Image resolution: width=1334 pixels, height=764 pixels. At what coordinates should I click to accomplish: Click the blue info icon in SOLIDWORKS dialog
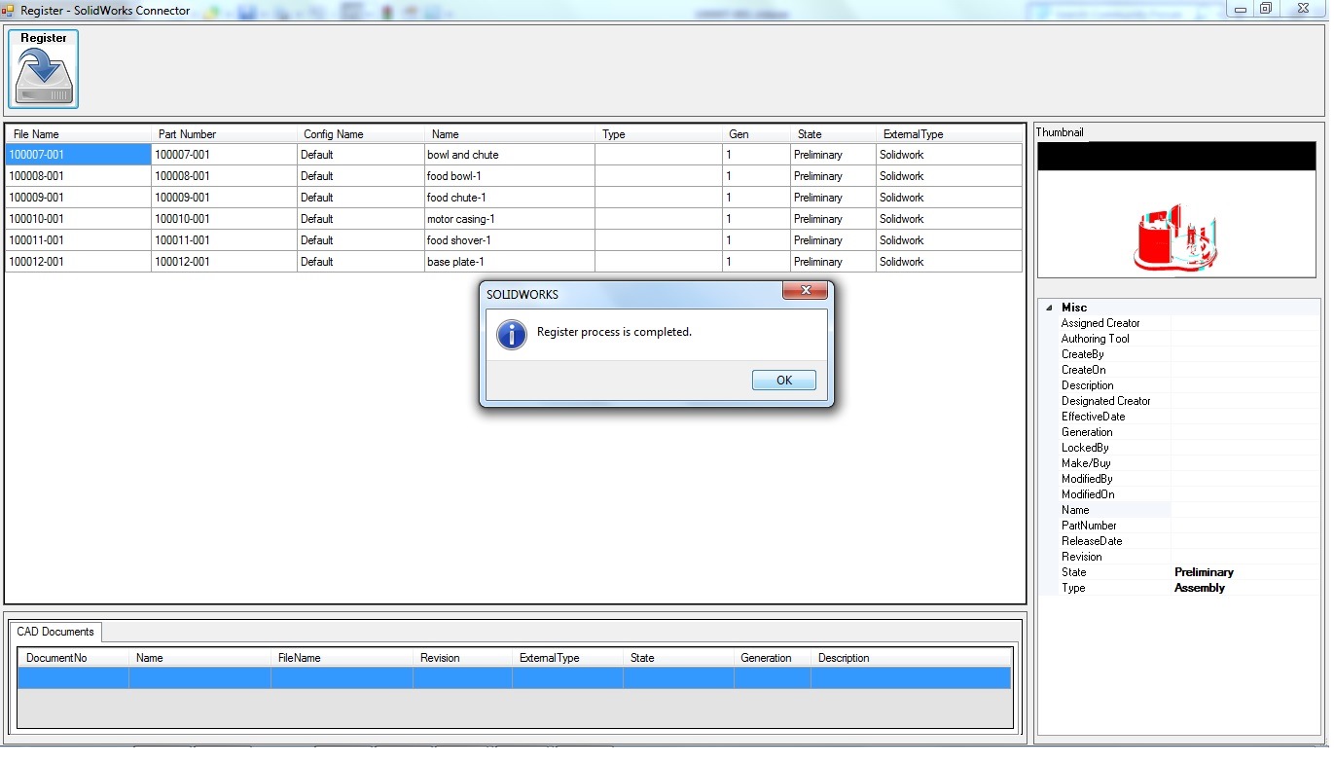tap(511, 333)
